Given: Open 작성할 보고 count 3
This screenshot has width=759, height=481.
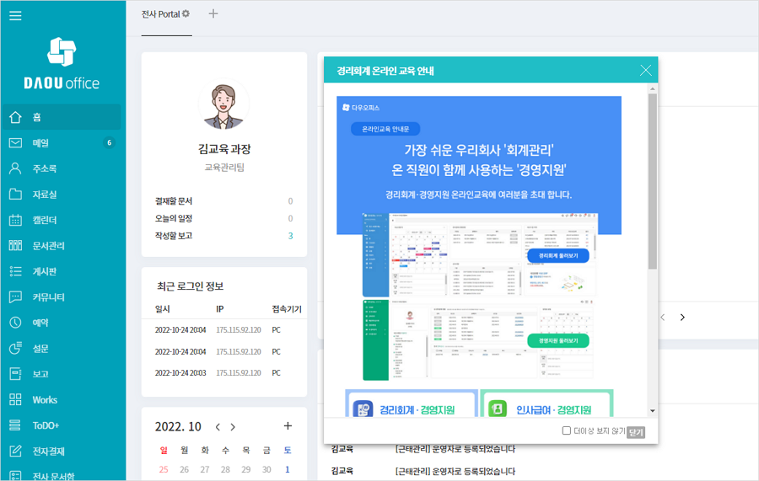Looking at the screenshot, I should [290, 236].
